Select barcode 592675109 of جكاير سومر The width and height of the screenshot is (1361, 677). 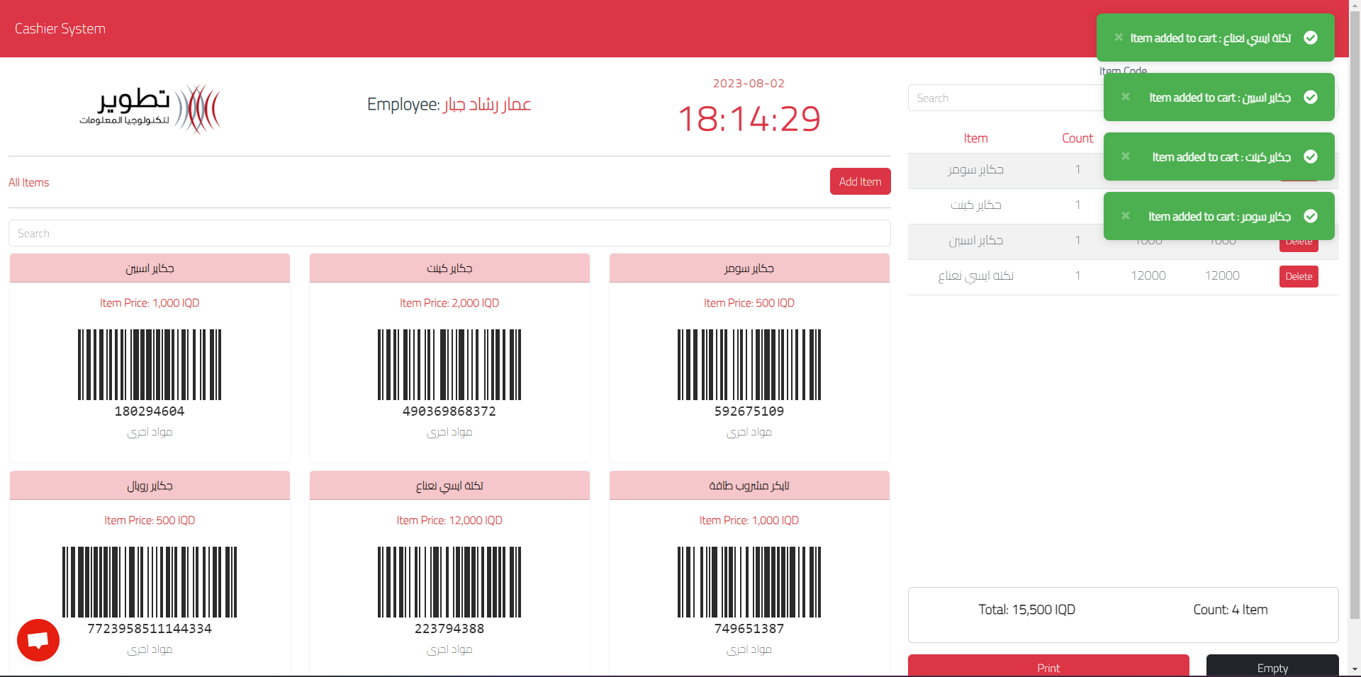(749, 372)
